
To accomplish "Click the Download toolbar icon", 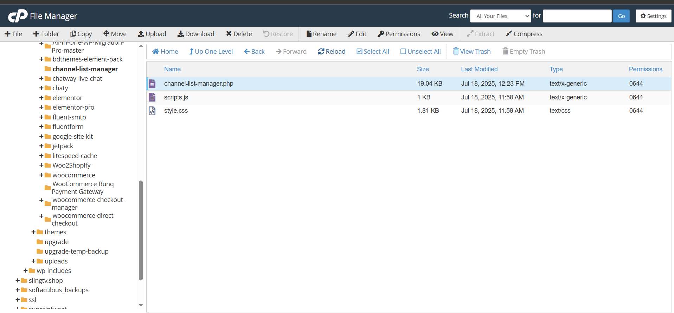I will coord(181,34).
